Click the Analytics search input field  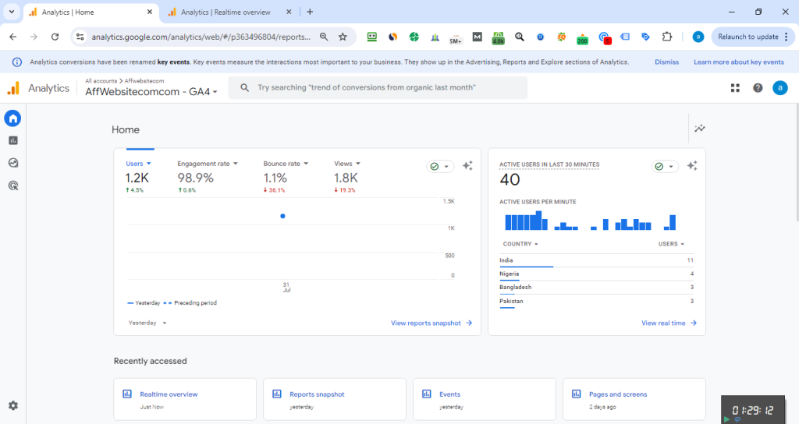382,88
